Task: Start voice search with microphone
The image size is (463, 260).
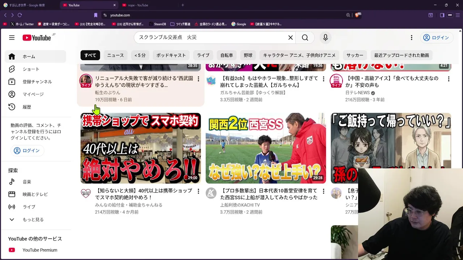Action: (325, 38)
